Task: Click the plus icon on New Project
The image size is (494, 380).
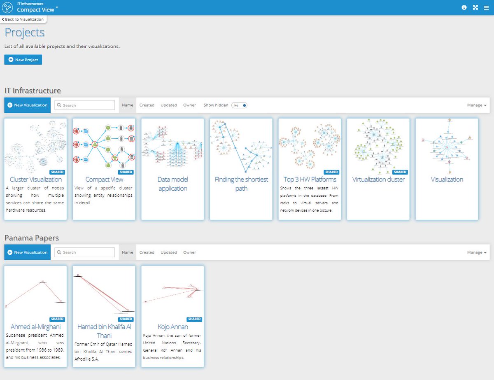Action: [x=11, y=60]
